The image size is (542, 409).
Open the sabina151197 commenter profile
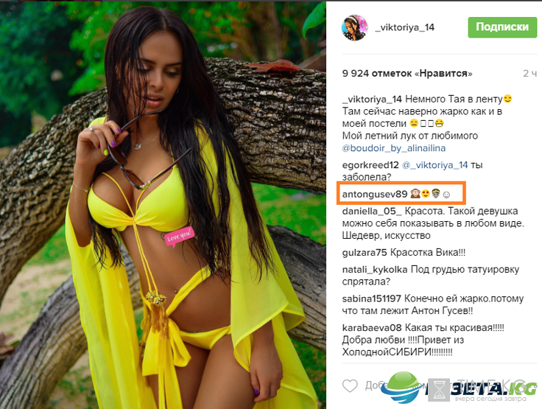pos(372,298)
